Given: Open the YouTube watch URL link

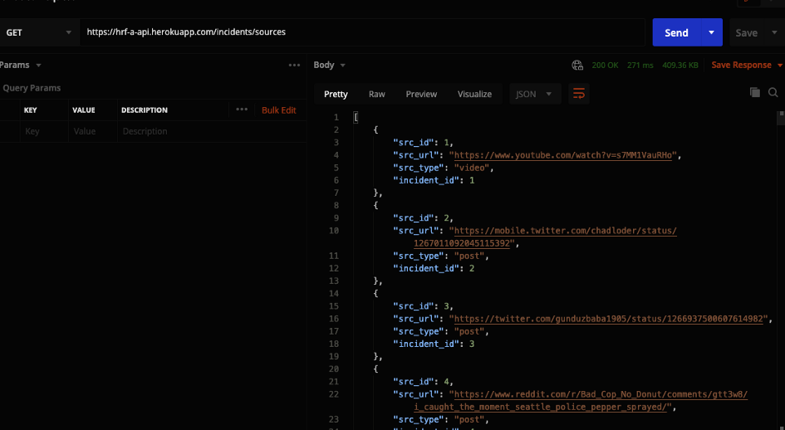Looking at the screenshot, I should 562,155.
